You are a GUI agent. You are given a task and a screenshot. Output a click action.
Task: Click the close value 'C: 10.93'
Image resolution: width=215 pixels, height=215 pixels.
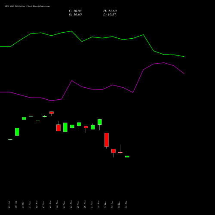[x=75, y=11]
